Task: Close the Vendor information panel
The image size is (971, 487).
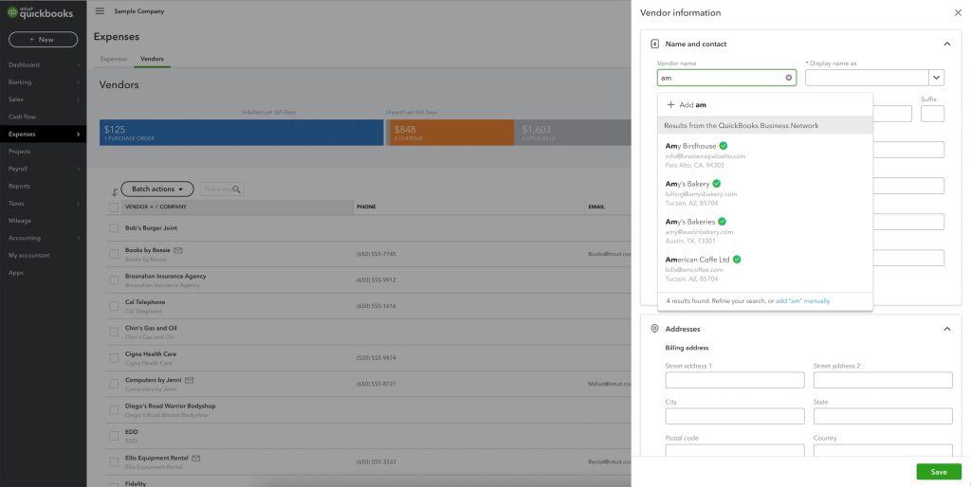Action: point(958,12)
